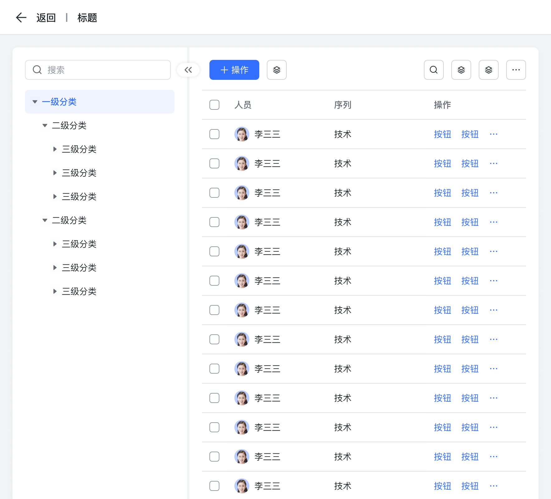Image resolution: width=551 pixels, height=499 pixels.
Task: Click the blue 操作 add button
Action: click(234, 70)
